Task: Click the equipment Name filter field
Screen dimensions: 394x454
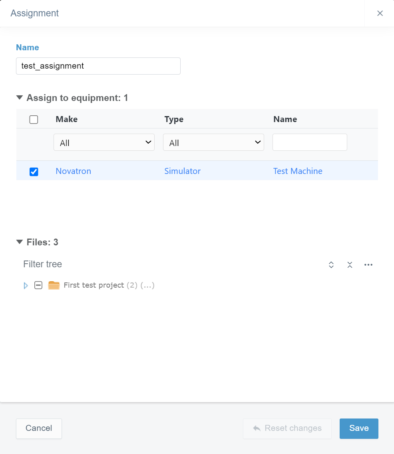Action: tap(309, 142)
